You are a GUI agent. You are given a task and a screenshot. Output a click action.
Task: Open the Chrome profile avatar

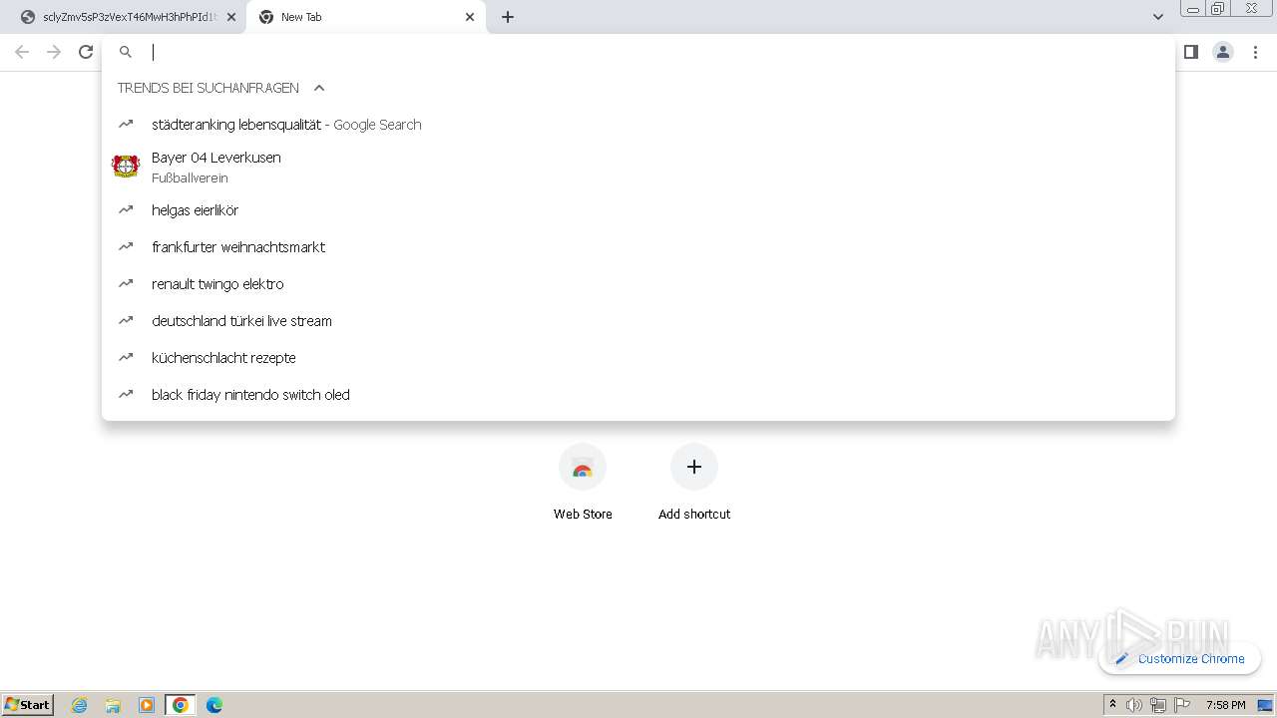(1223, 52)
